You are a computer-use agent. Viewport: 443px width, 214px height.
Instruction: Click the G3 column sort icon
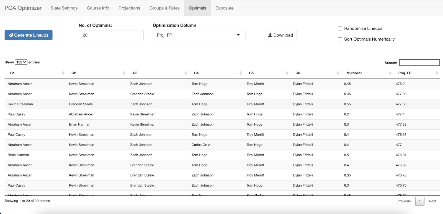click(x=186, y=73)
